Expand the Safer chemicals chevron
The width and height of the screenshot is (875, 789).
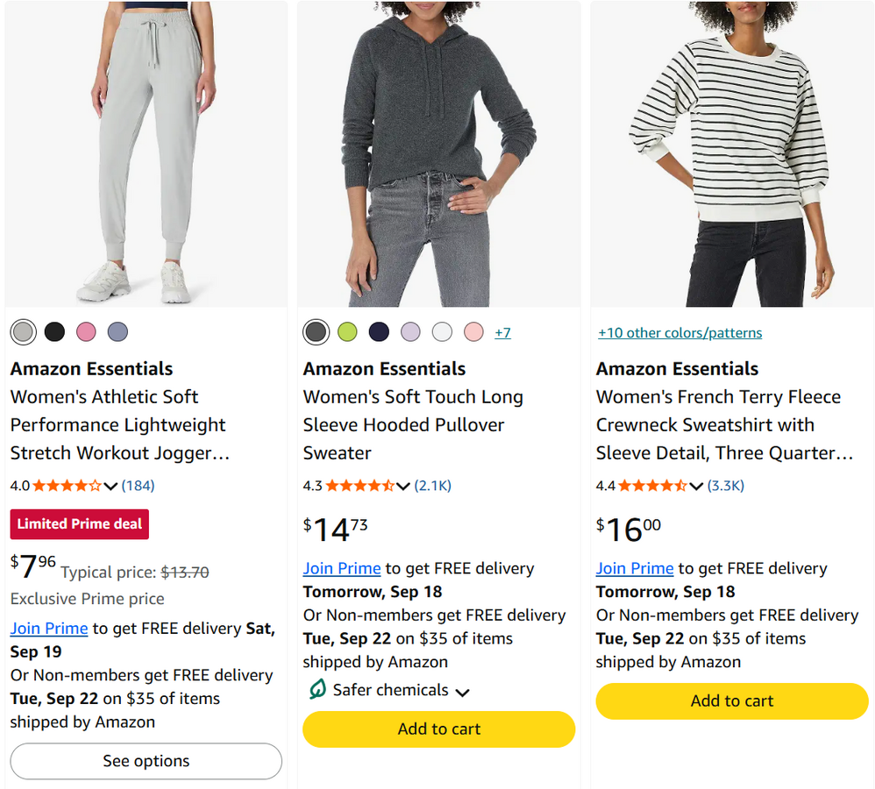coord(462,693)
